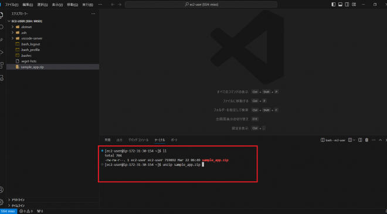387x214 pixels.
Task: Click the エクスプローラー panel title
Action: 20,14
